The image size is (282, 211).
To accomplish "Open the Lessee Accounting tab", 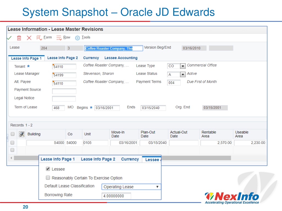I will pos(121,58).
